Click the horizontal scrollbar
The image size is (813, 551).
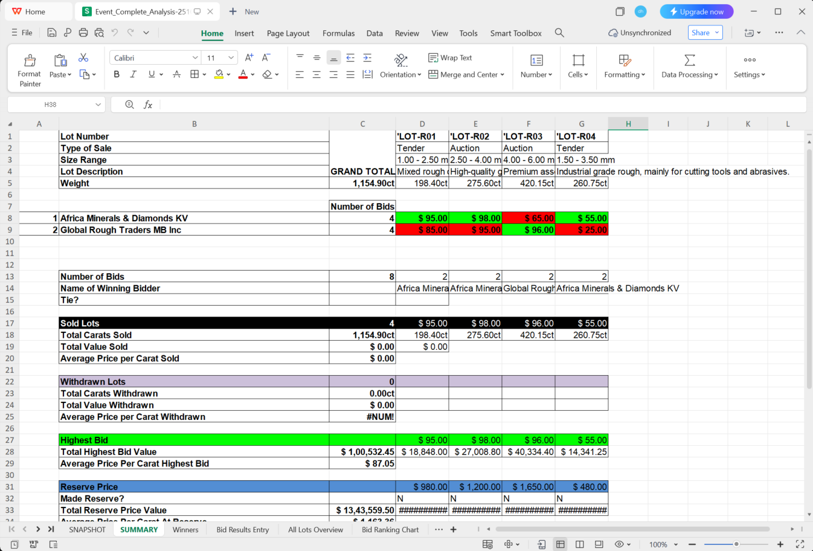coord(632,529)
